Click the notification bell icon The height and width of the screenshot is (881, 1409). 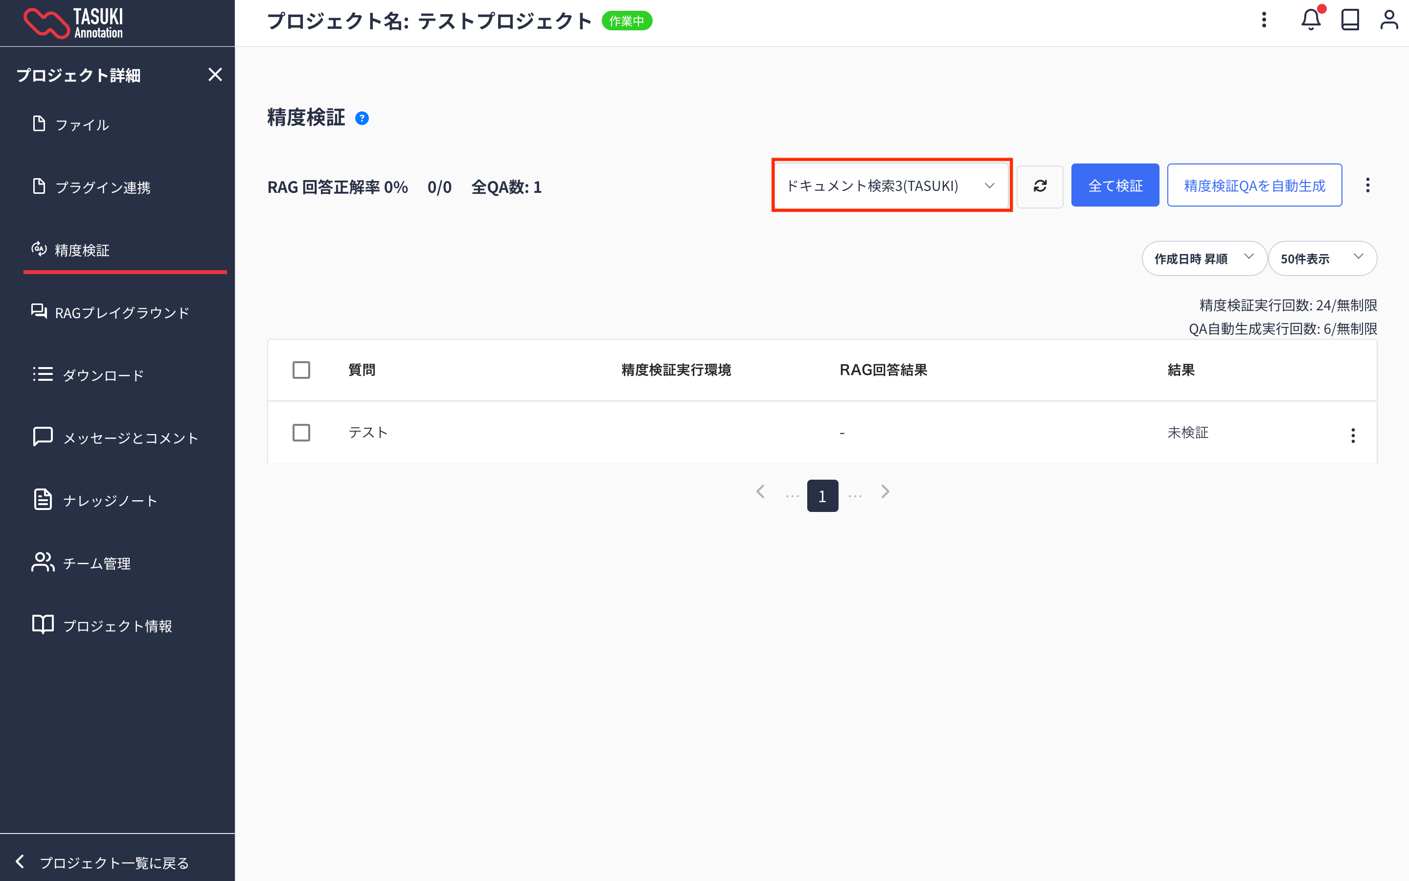coord(1310,21)
